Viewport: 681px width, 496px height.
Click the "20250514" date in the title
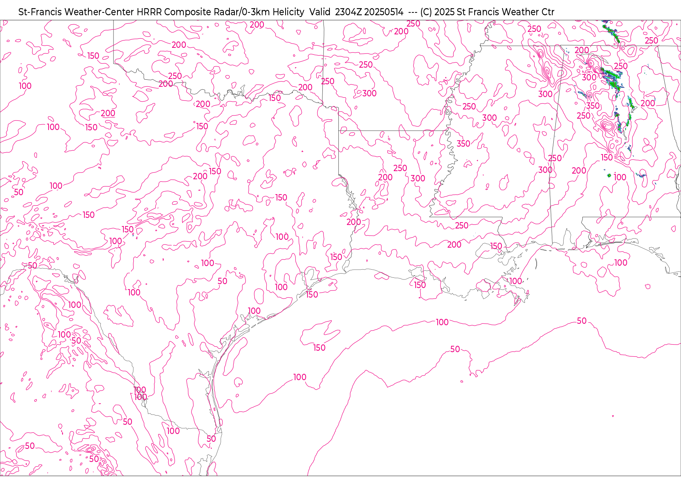pos(383,12)
